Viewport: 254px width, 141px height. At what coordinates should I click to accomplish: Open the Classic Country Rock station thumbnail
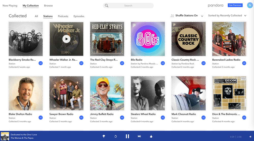point(188,39)
